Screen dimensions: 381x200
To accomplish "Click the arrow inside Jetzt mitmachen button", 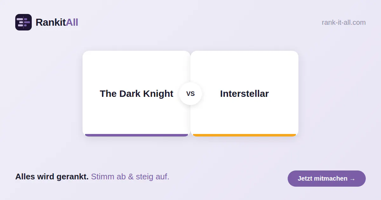I will 352,179.
